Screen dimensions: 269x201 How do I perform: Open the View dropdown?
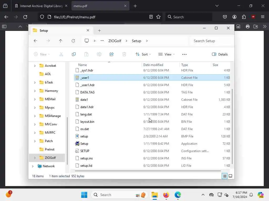coord(166,54)
